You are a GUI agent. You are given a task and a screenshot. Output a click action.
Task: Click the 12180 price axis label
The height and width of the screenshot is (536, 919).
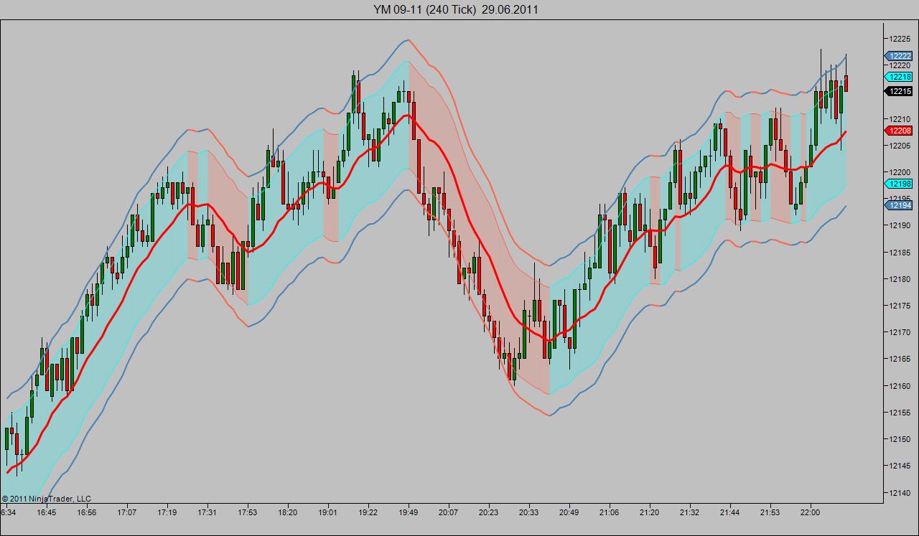tap(900, 279)
